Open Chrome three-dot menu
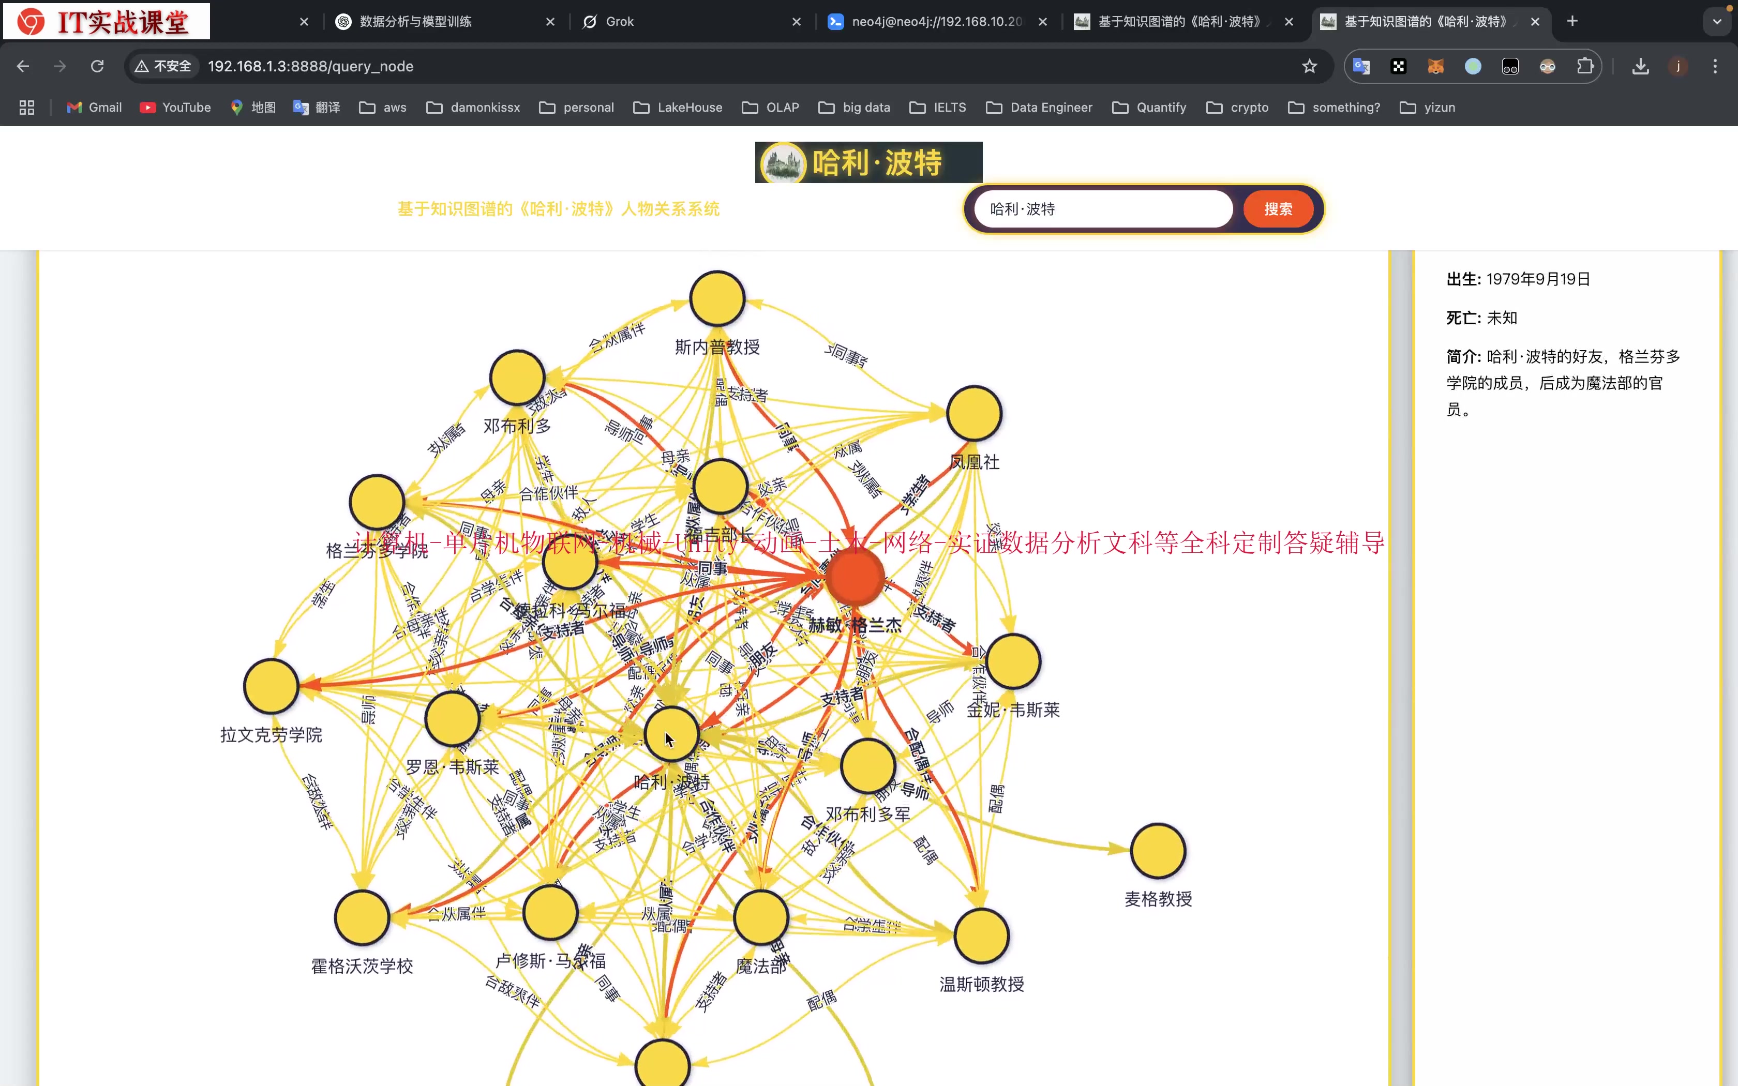This screenshot has width=1738, height=1086. pos(1715,66)
